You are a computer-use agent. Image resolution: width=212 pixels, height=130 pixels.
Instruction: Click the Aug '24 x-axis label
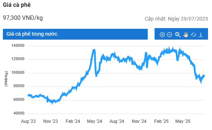point(117,121)
